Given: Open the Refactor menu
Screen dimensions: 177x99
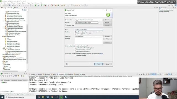Looking at the screenshot, I should coord(13,3).
